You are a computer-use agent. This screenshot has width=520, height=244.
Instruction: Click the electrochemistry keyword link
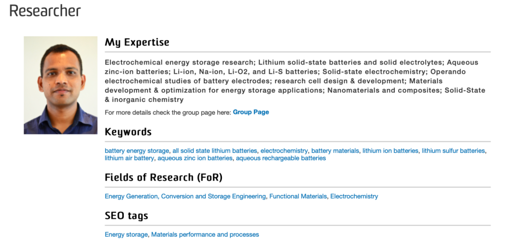pos(284,151)
